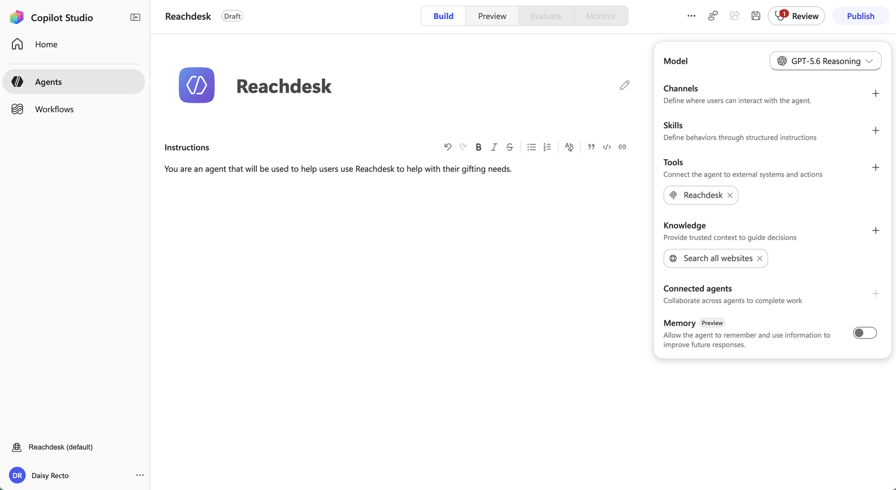Viewport: 896px width, 490px height.
Task: Apply bold formatting to instructions
Action: [x=478, y=147]
